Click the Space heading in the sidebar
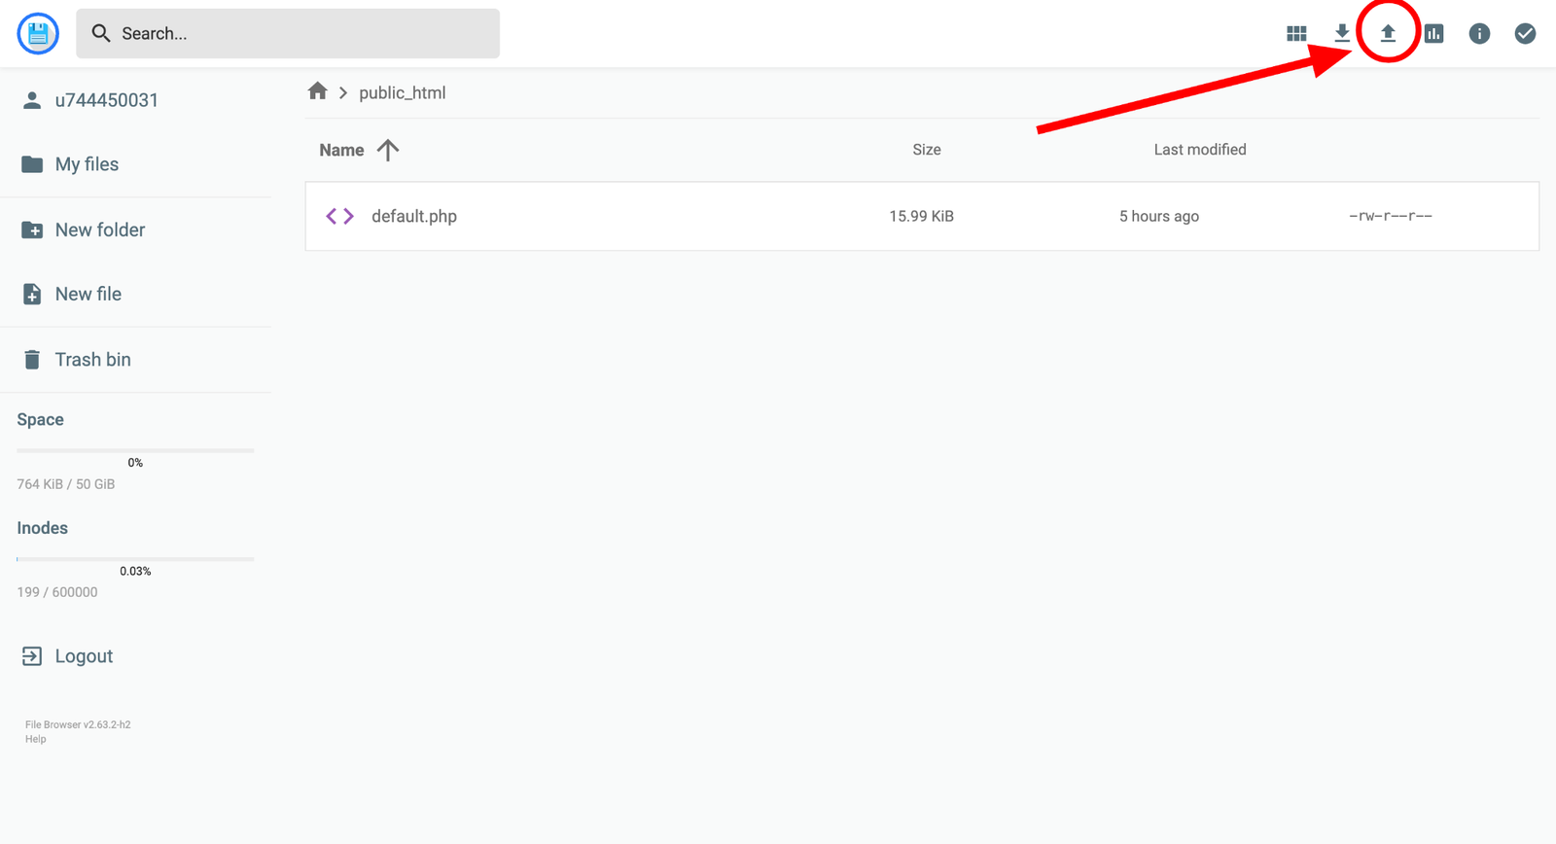This screenshot has width=1556, height=844. tap(40, 420)
